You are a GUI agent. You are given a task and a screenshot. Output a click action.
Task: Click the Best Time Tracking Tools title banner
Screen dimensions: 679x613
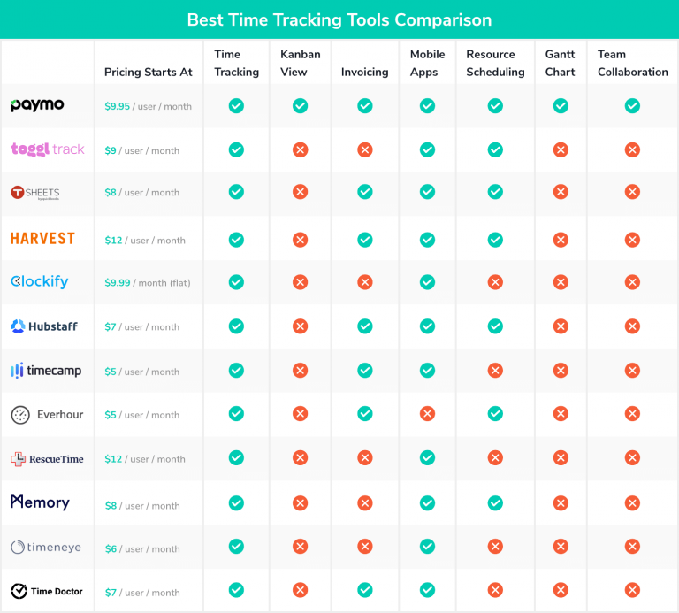pos(339,19)
